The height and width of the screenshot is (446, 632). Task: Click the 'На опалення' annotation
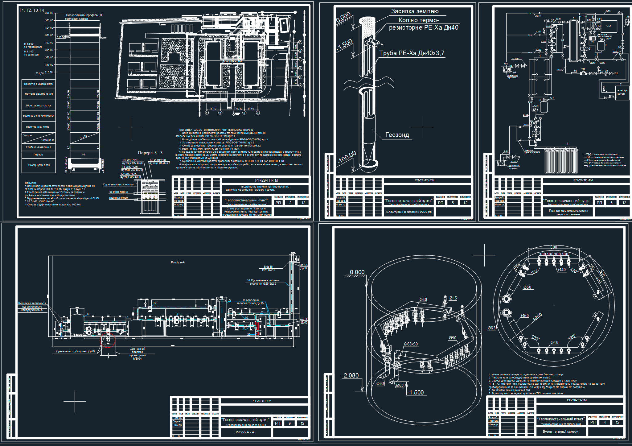pos(250,300)
